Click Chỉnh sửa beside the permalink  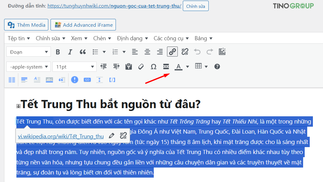(x=196, y=6)
